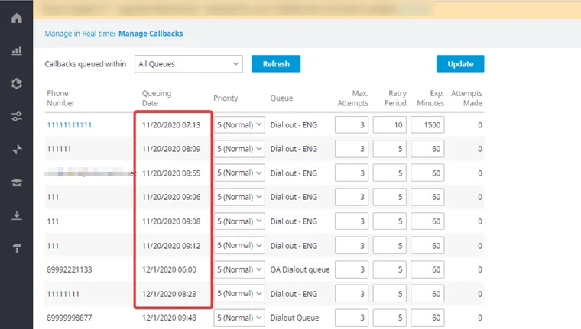Click Retry Period field showing 10

click(x=390, y=124)
